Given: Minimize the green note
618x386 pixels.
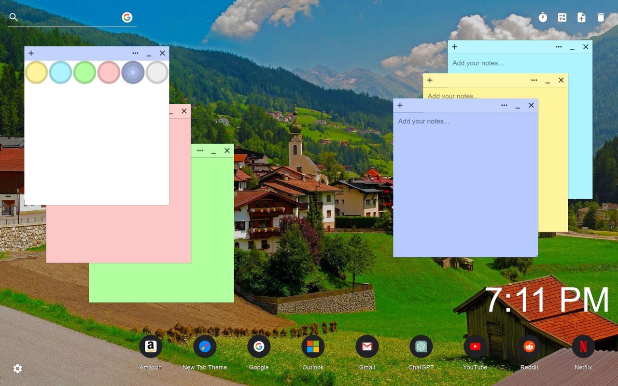Looking at the screenshot, I should tap(213, 152).
